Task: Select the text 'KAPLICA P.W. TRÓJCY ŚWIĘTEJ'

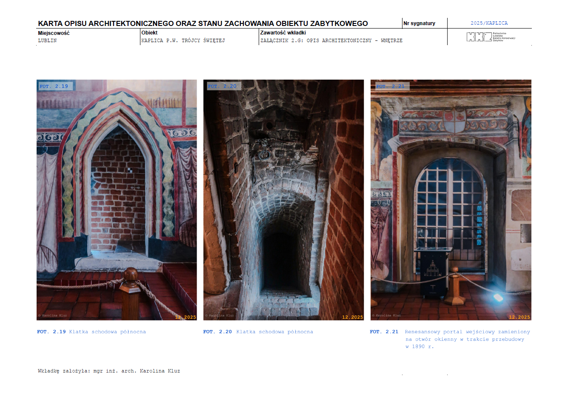Action: (x=183, y=40)
